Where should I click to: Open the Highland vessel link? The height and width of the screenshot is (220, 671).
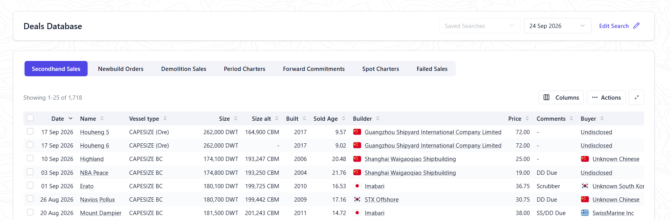(x=92, y=159)
